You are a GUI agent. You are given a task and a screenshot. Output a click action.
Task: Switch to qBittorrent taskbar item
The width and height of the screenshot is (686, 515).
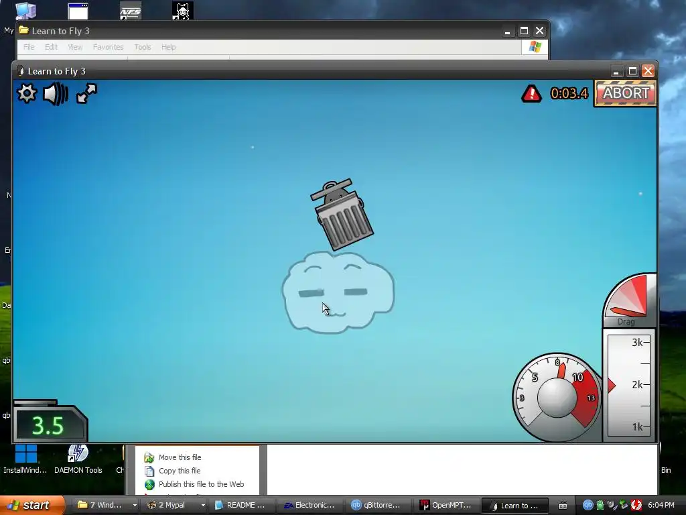pos(379,505)
